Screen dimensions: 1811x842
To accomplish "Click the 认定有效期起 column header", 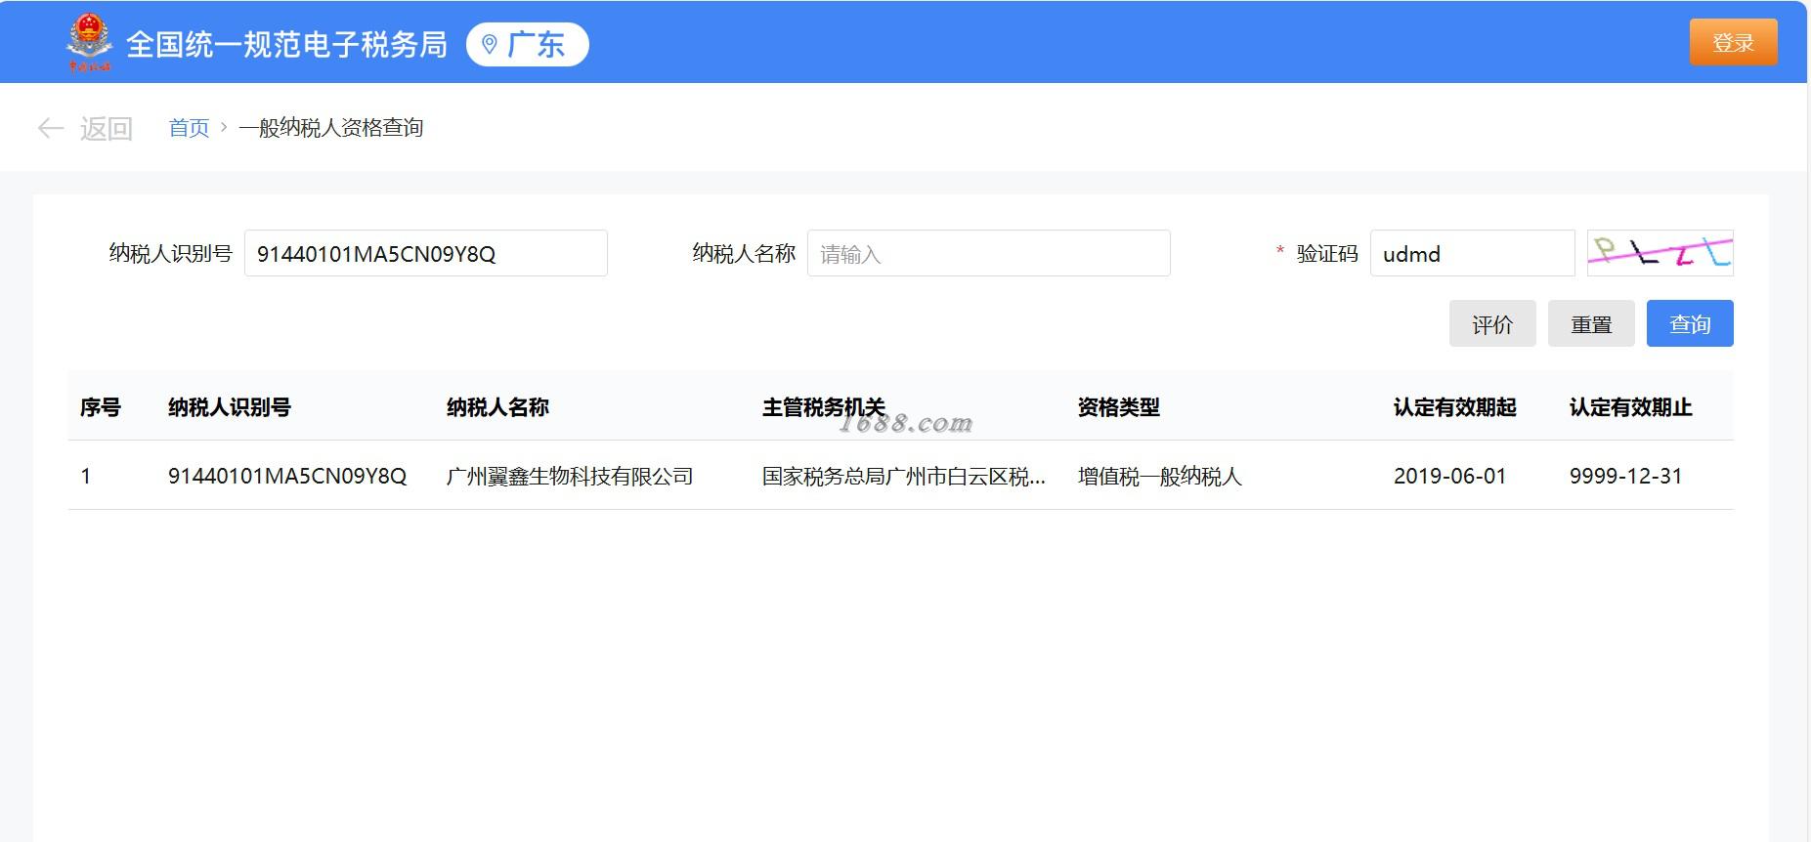I will (x=1455, y=407).
